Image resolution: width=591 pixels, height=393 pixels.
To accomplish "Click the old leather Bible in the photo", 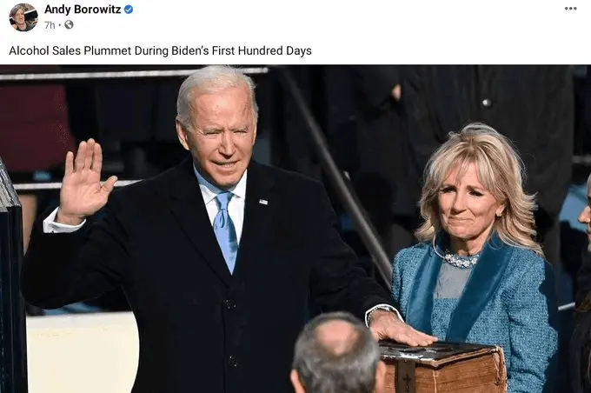I will point(443,367).
